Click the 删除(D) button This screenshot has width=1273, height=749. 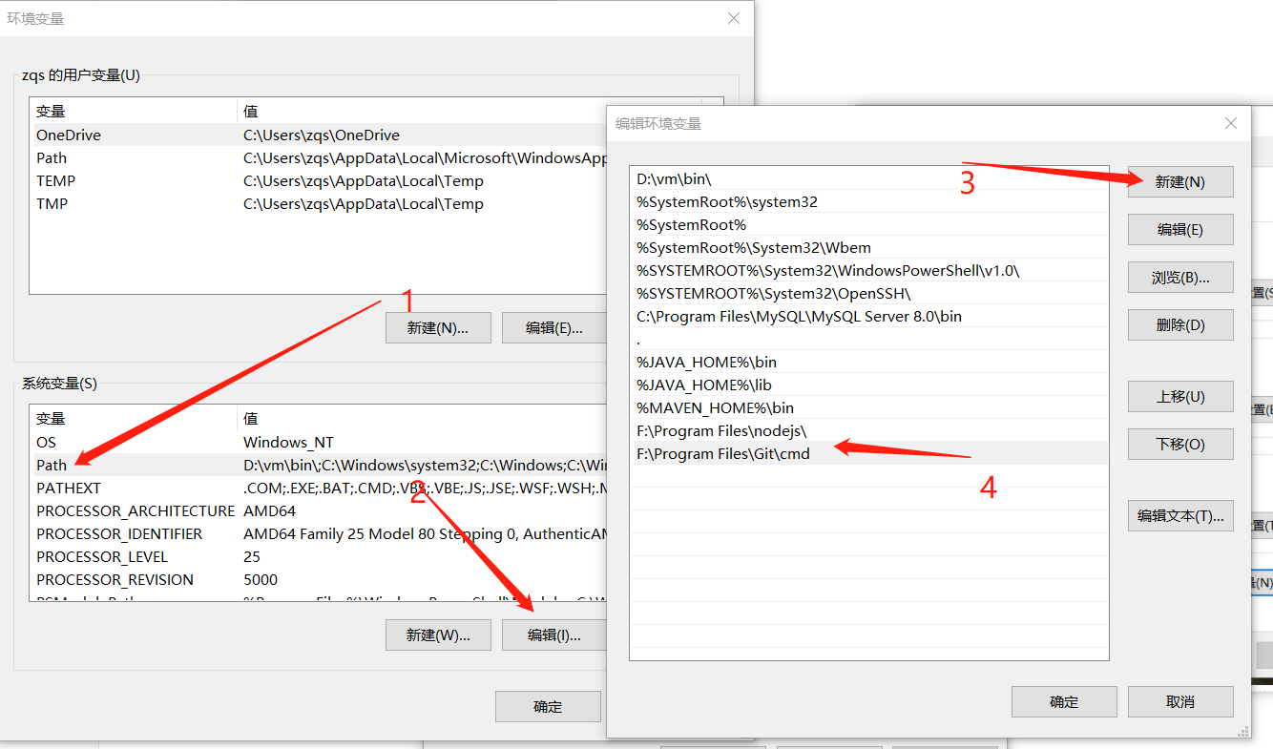[1180, 324]
